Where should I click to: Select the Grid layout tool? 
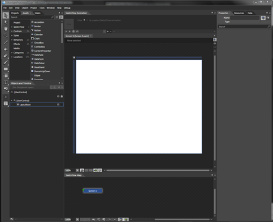click(6, 76)
